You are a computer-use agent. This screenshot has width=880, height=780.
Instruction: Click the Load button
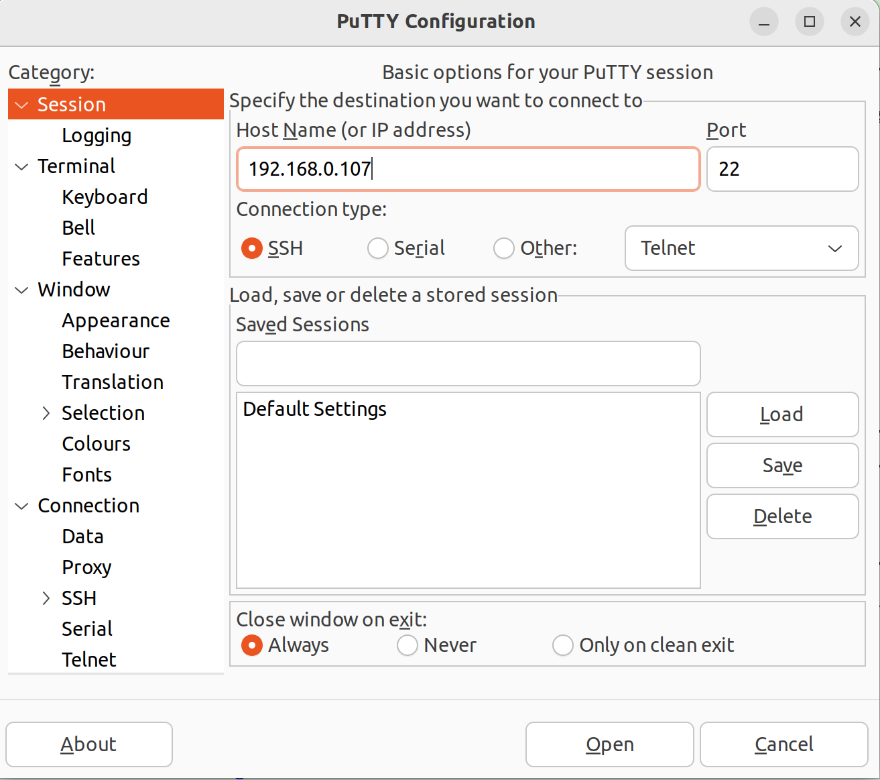(782, 414)
